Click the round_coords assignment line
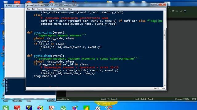 tap(79, 70)
